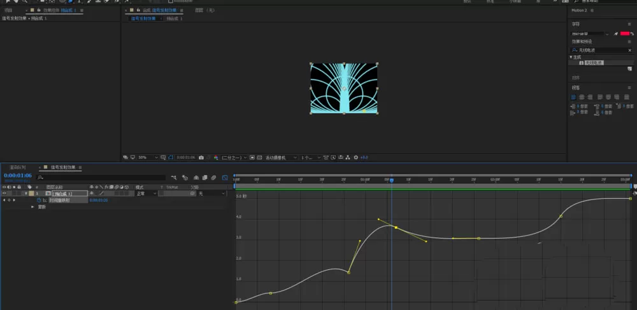637x310 pixels.
Task: Open channel and color management icon in viewer
Action: pyautogui.click(x=216, y=158)
